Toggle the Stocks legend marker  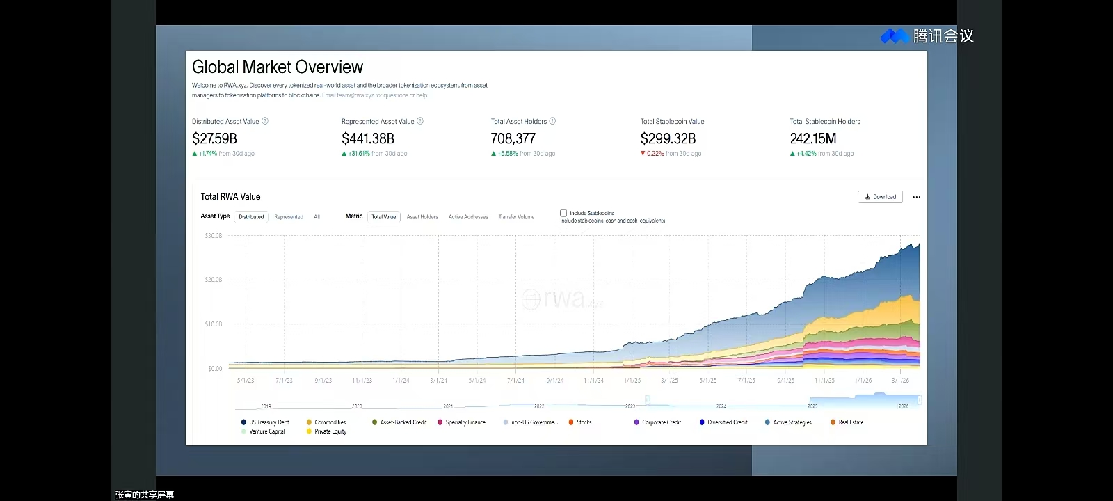point(571,422)
